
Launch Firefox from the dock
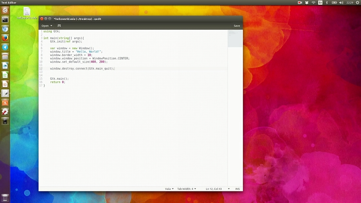pyautogui.click(x=5, y=38)
